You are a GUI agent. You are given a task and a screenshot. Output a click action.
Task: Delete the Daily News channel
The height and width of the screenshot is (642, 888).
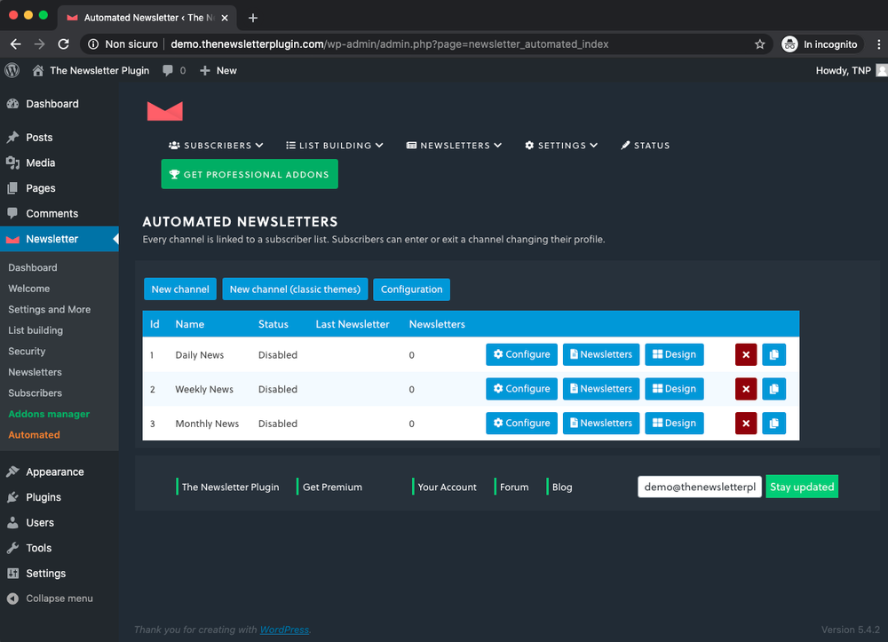746,355
